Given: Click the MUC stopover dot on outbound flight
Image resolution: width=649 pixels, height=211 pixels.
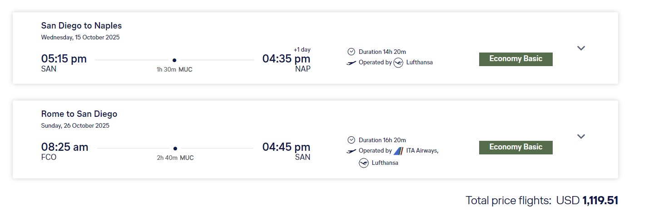Looking at the screenshot, I should pyautogui.click(x=174, y=60).
